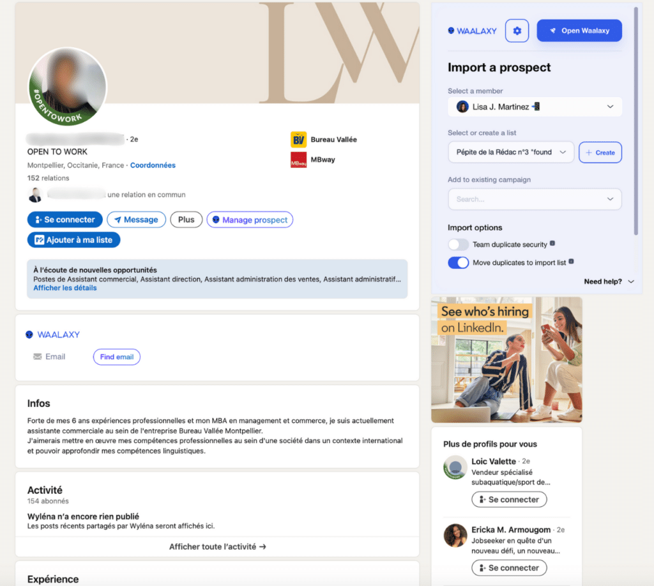Open the Plus menu button
The height and width of the screenshot is (586, 654).
(186, 220)
